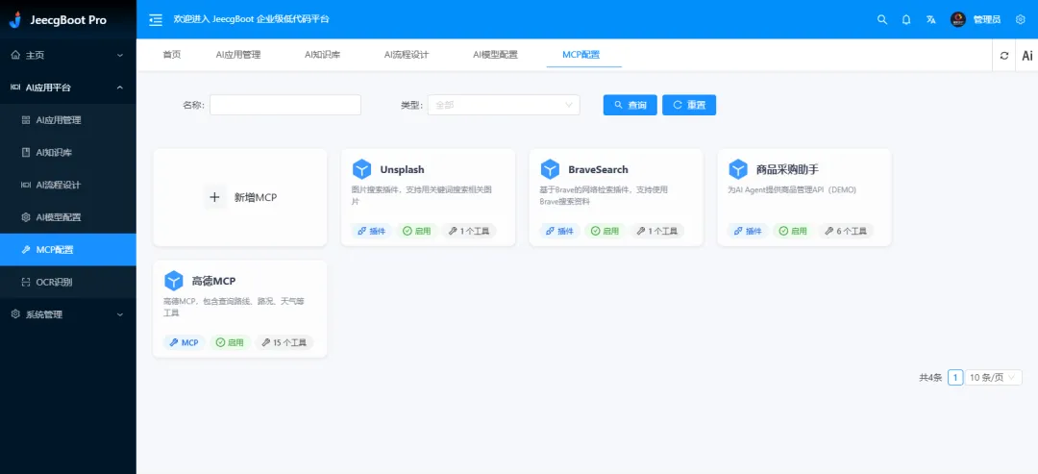
Task: Open OCR识别 in the sidebar
Action: (x=68, y=282)
